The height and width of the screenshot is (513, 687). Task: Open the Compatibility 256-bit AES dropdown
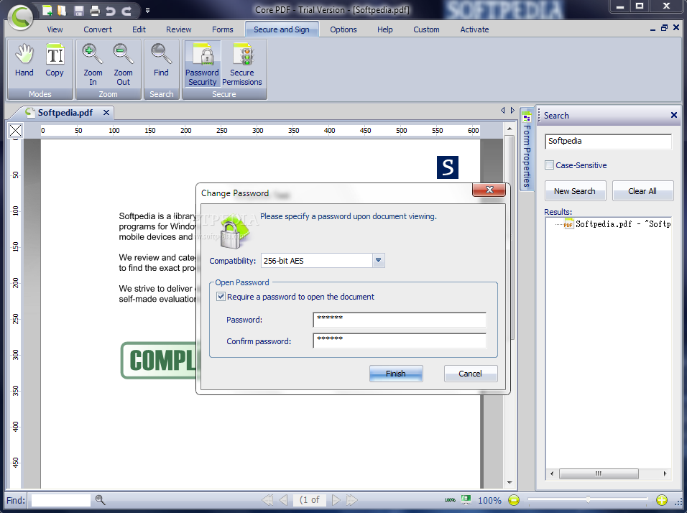pos(378,261)
